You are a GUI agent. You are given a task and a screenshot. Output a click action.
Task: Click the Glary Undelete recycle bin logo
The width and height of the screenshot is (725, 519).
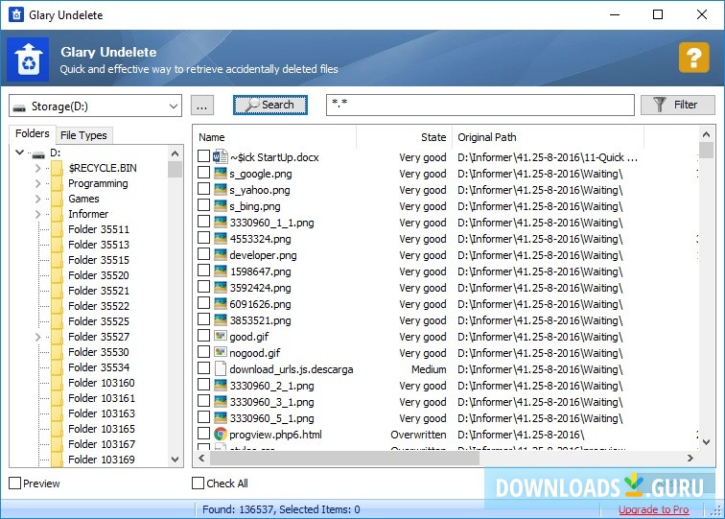coord(28,59)
